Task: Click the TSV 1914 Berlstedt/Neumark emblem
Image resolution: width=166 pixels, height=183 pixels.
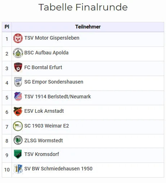Action: coord(18,97)
